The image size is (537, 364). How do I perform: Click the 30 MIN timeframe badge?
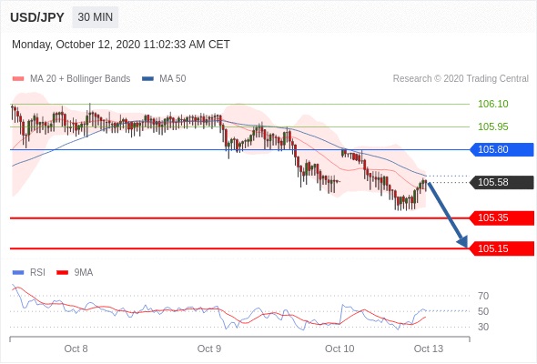[x=96, y=17]
